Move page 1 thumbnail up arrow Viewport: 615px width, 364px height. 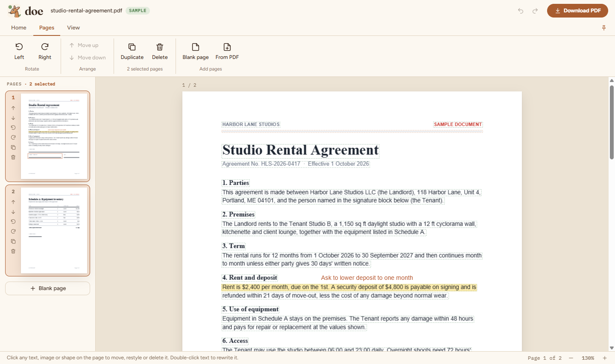click(x=13, y=108)
